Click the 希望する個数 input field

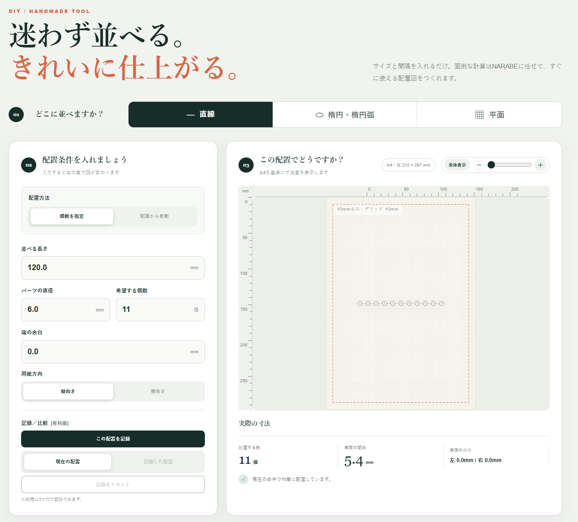pyautogui.click(x=160, y=310)
